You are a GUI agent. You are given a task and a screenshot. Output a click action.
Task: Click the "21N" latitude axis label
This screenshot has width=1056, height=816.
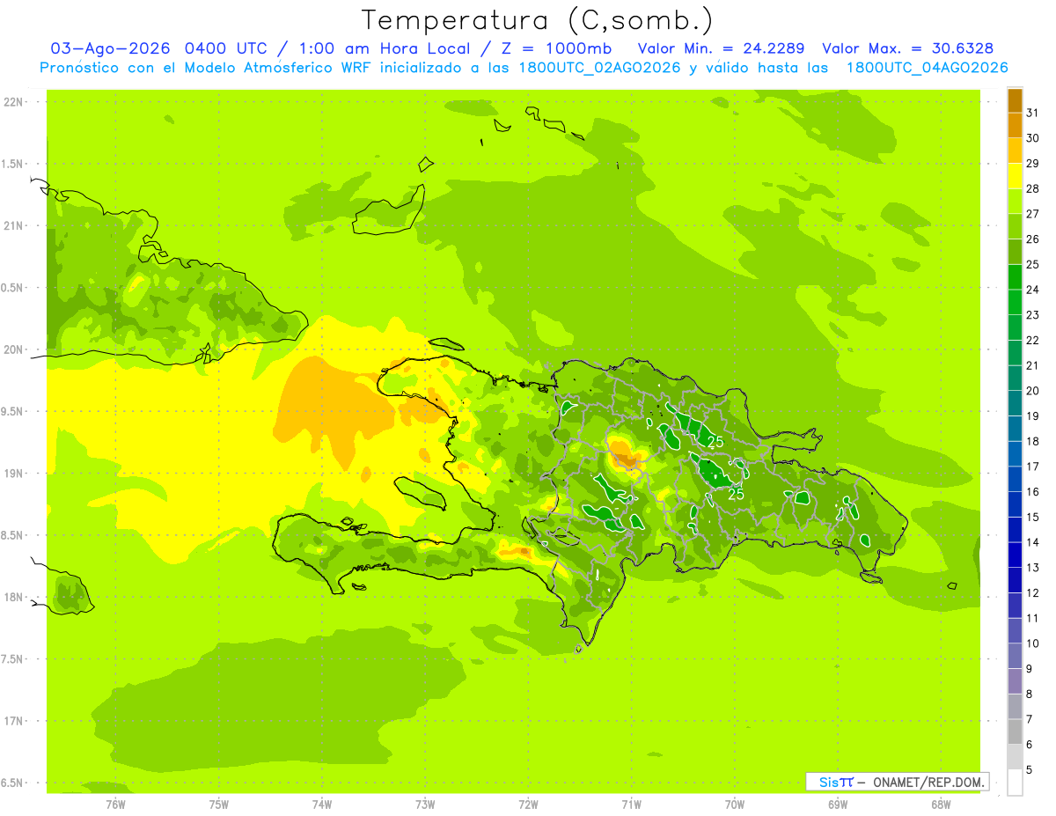click(x=13, y=226)
